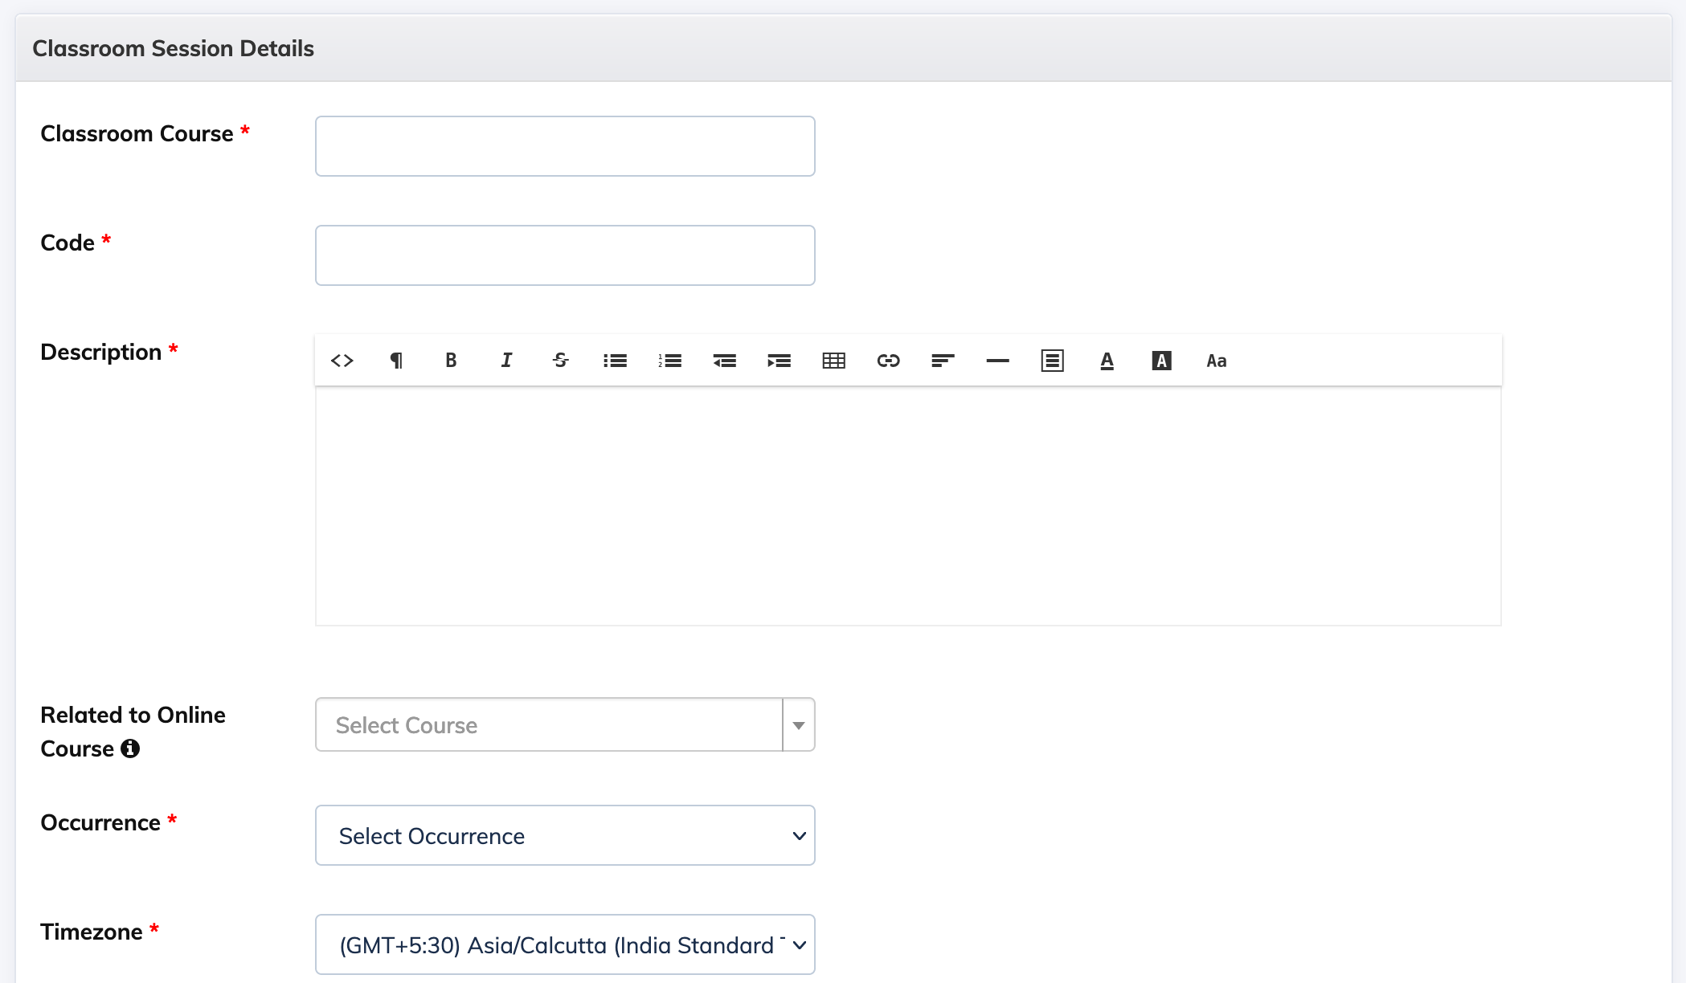The image size is (1686, 983).
Task: Open the Select Occurrence dropdown
Action: pyautogui.click(x=565, y=835)
